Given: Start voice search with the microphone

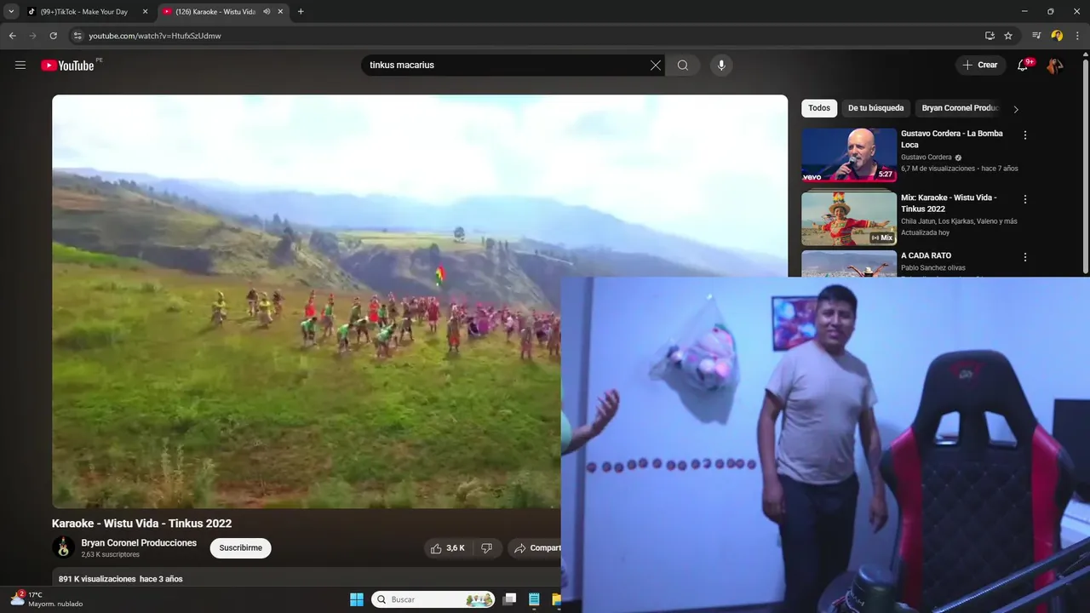Looking at the screenshot, I should tap(721, 66).
